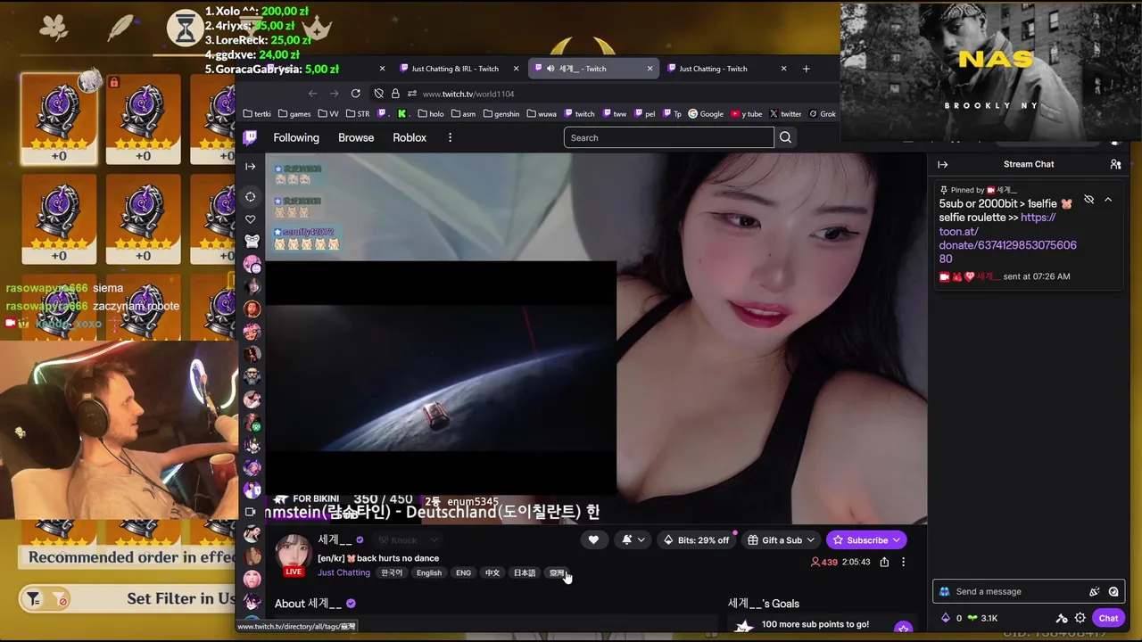1142x642 pixels.
Task: Click the Twitch logo home icon
Action: point(250,137)
